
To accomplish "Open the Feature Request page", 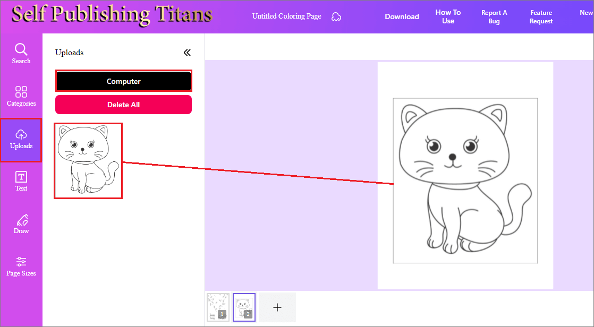I will coord(540,16).
